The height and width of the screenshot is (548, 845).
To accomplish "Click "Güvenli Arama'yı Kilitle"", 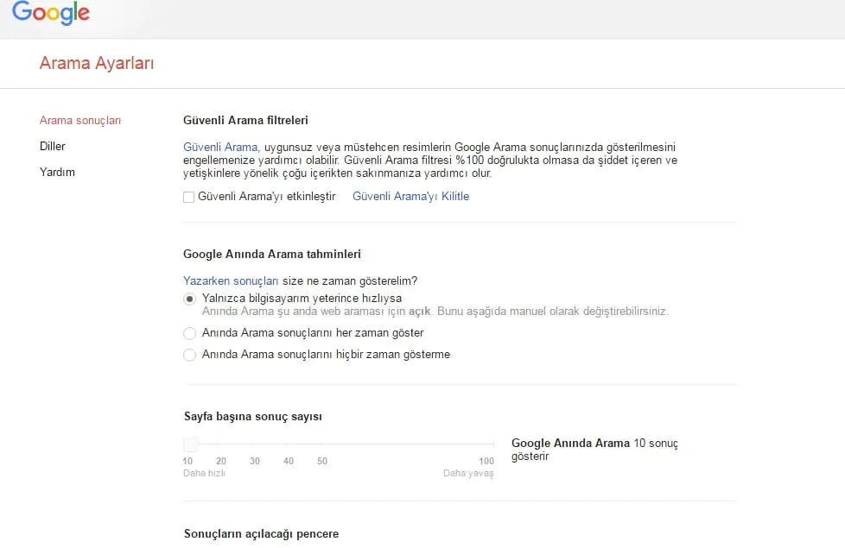I will coord(410,197).
